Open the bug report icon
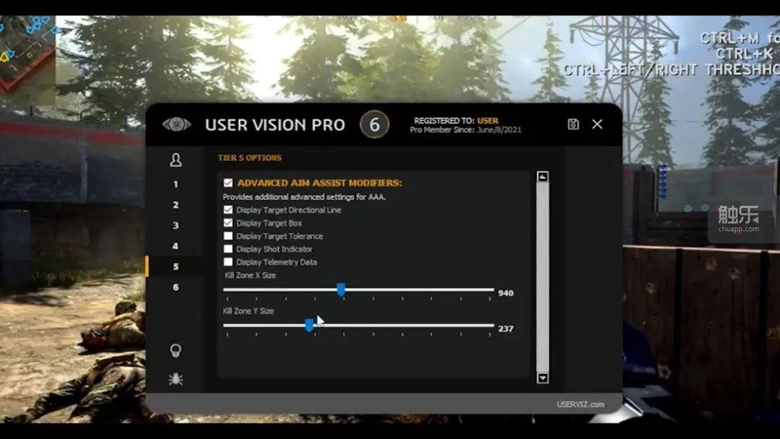 [x=175, y=379]
